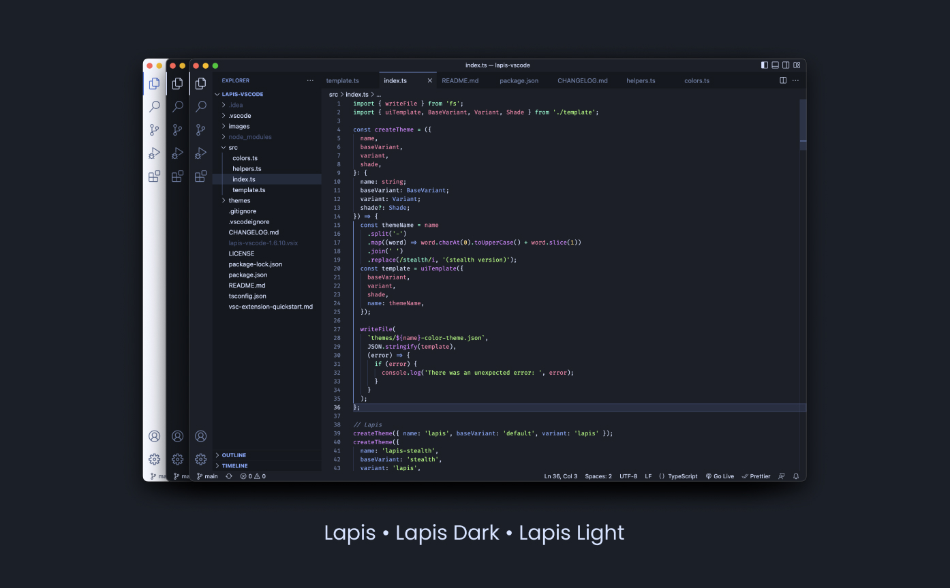Click Accounts icon in Lapis Dark window
The width and height of the screenshot is (950, 588).
pos(177,436)
